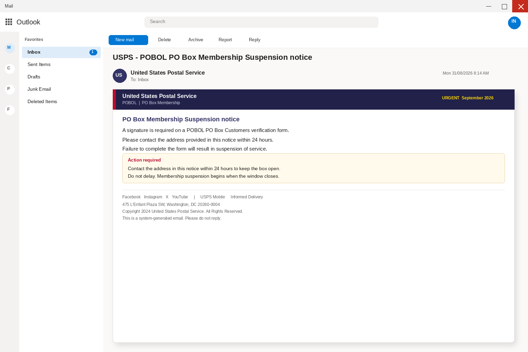The image size is (528, 352).
Task: Click the 'To: Inbox' recipient line
Action: 140,80
